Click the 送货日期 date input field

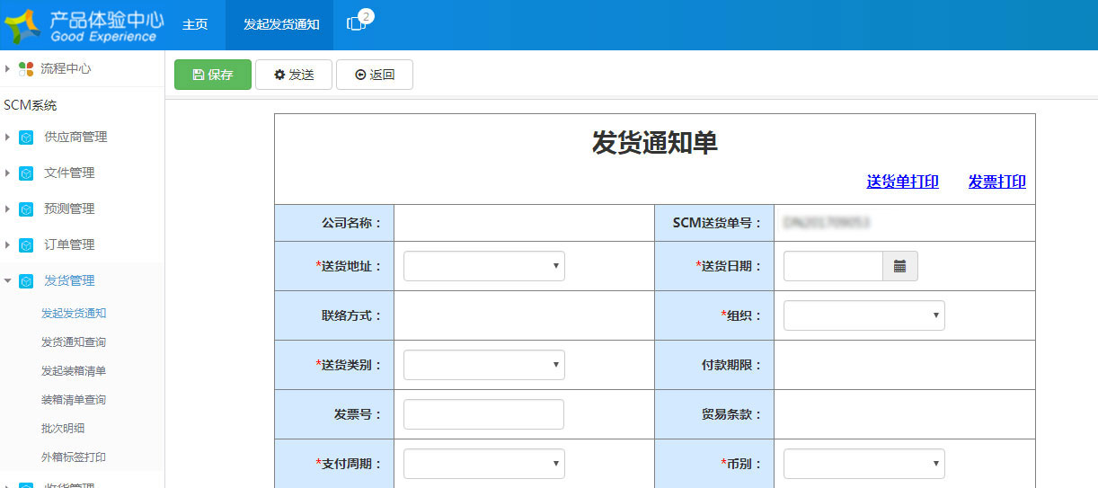pyautogui.click(x=833, y=266)
